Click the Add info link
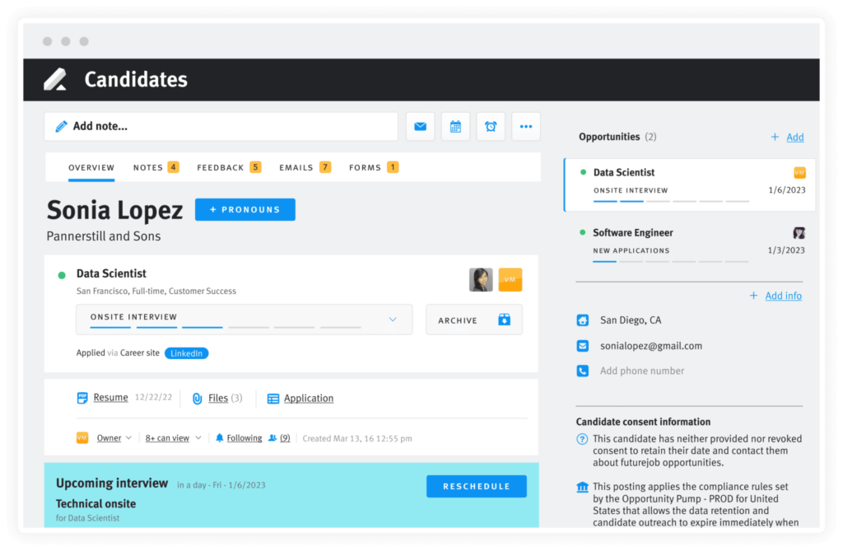This screenshot has width=843, height=551. [784, 296]
